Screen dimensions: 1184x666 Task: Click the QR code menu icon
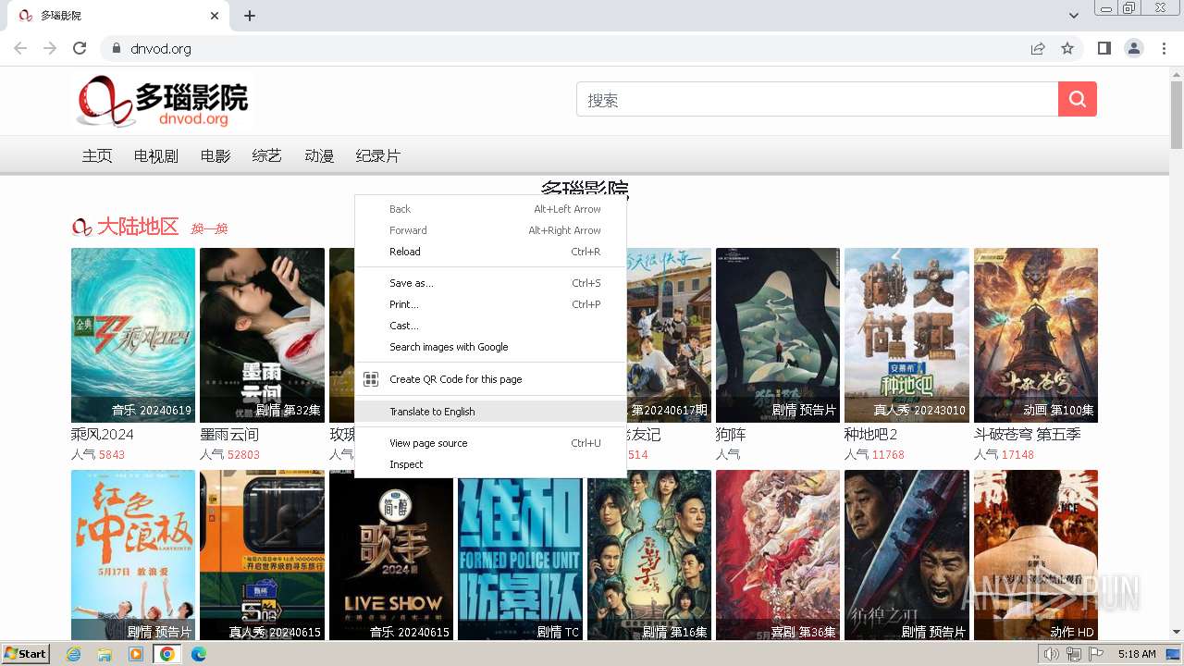pos(371,379)
